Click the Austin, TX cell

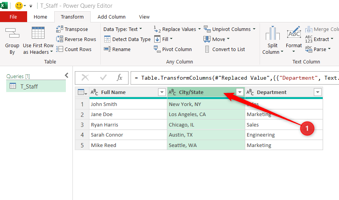click(206, 135)
